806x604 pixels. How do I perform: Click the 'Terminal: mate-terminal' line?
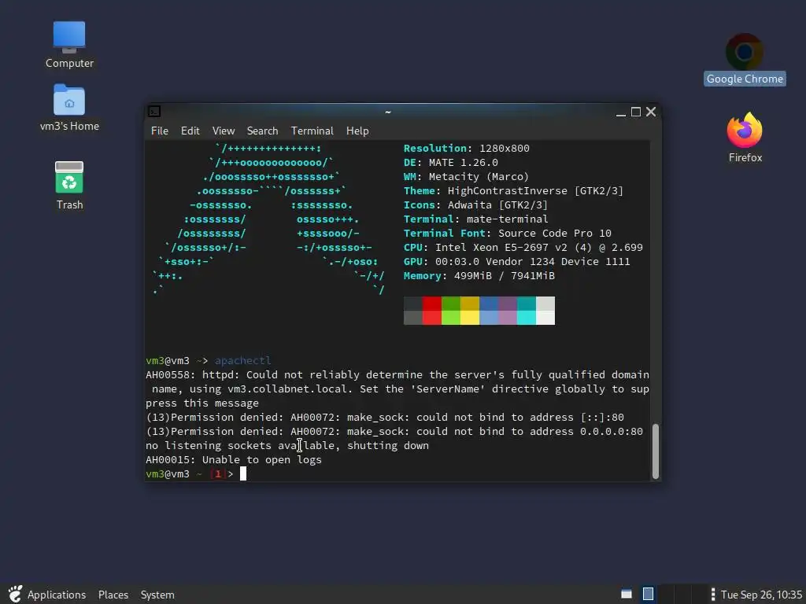pyautogui.click(x=475, y=219)
